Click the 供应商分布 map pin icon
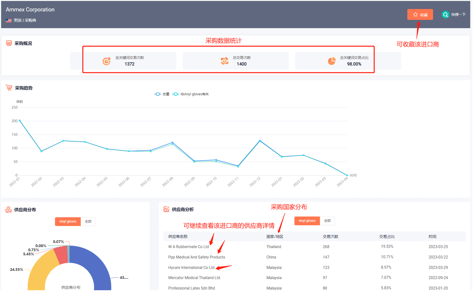Image resolution: width=473 pixels, height=292 pixels. coord(9,210)
